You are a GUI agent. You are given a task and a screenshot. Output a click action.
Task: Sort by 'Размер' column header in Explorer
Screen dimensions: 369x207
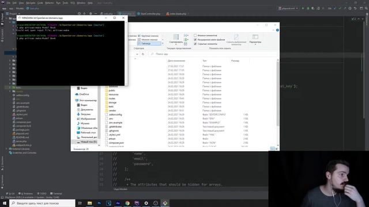(x=235, y=61)
